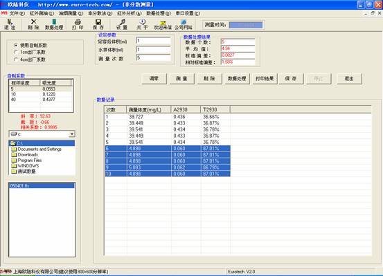Open the 油烟测量 menu

point(71,13)
